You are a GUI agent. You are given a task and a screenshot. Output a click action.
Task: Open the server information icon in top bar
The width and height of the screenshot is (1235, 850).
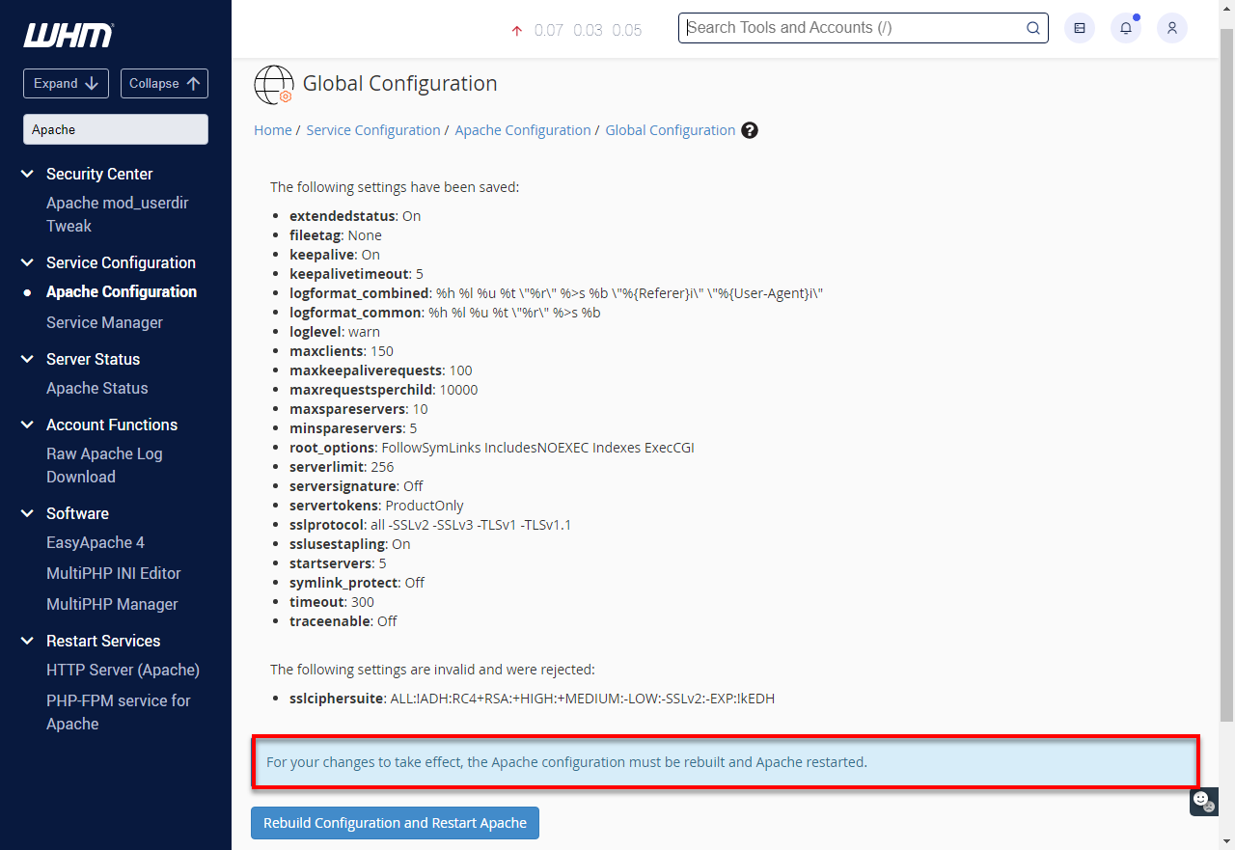click(x=1079, y=28)
